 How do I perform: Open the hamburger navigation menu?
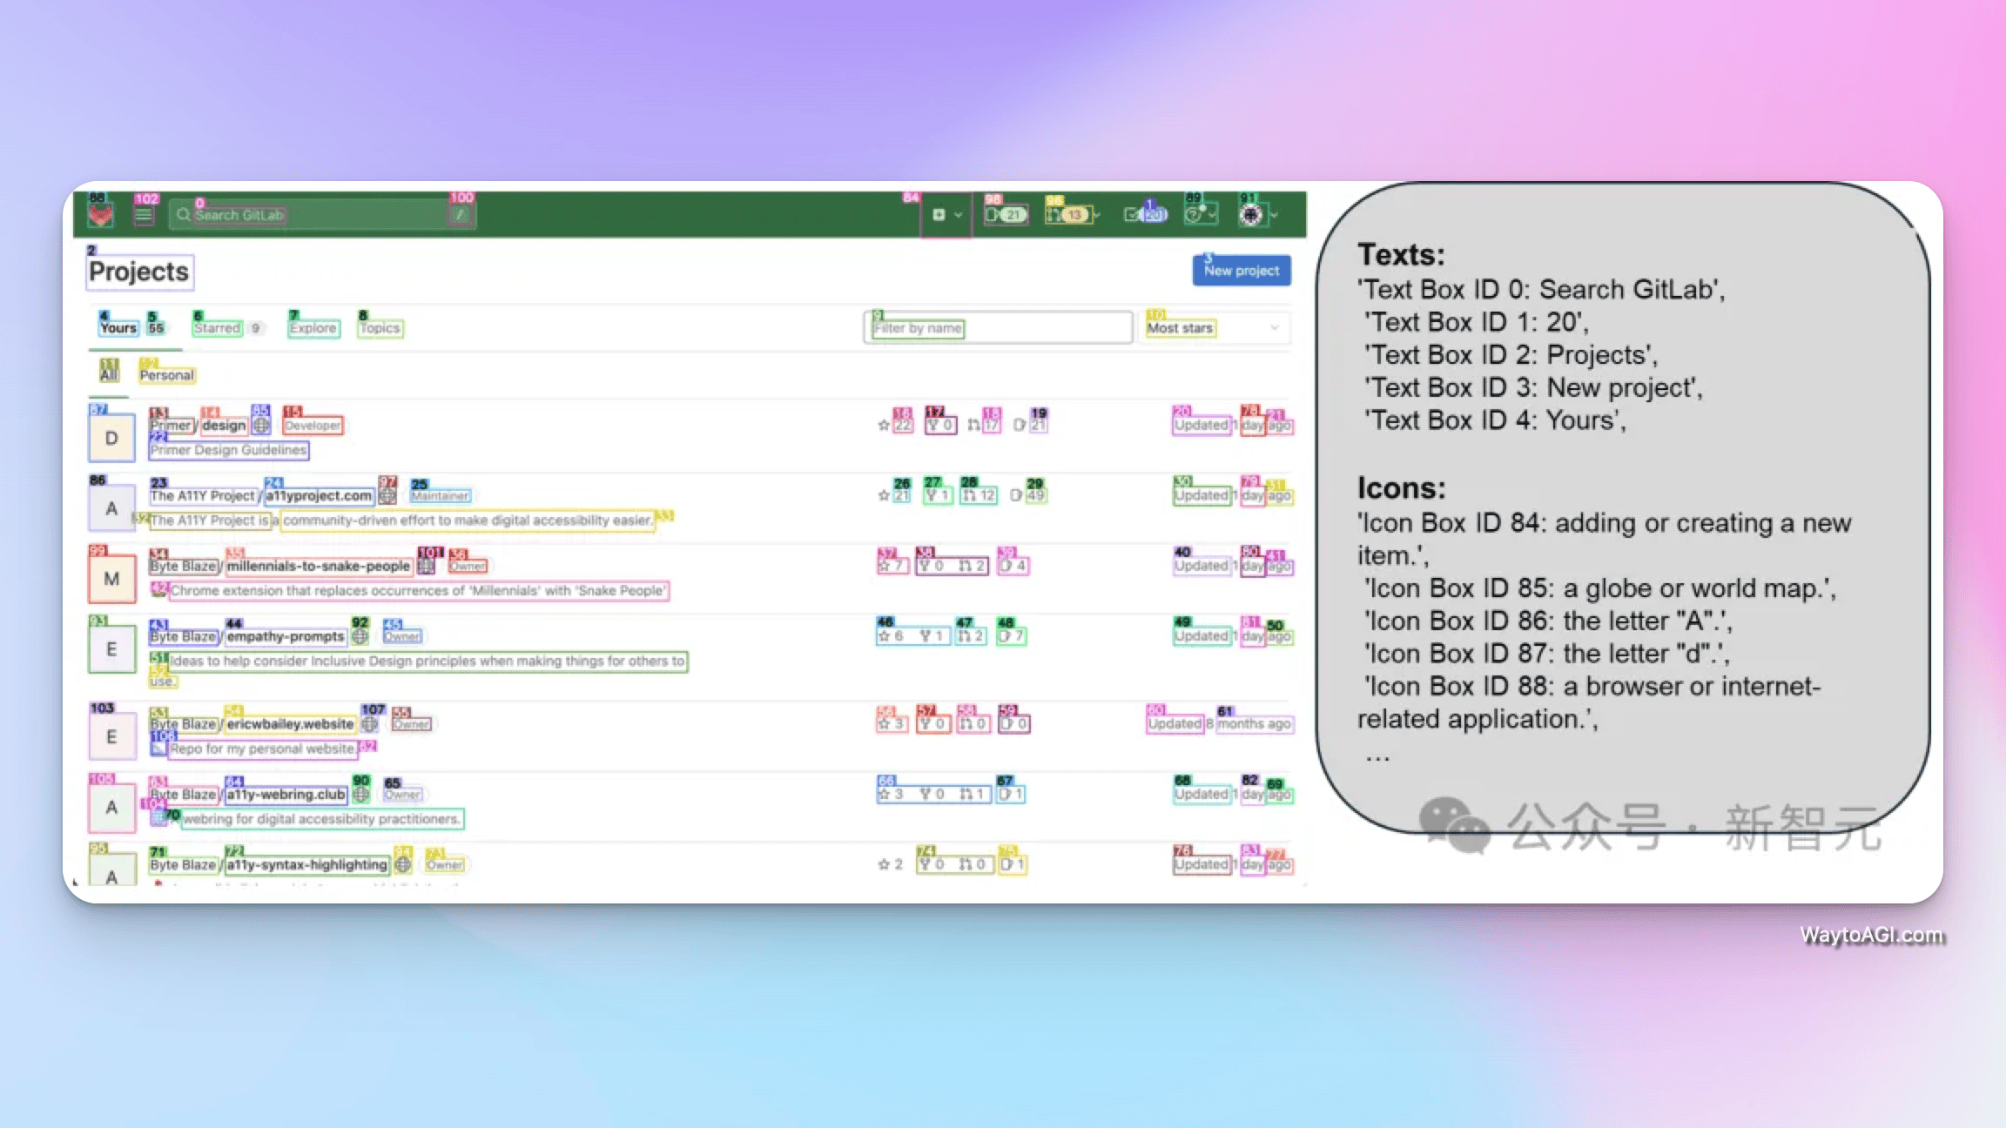144,215
